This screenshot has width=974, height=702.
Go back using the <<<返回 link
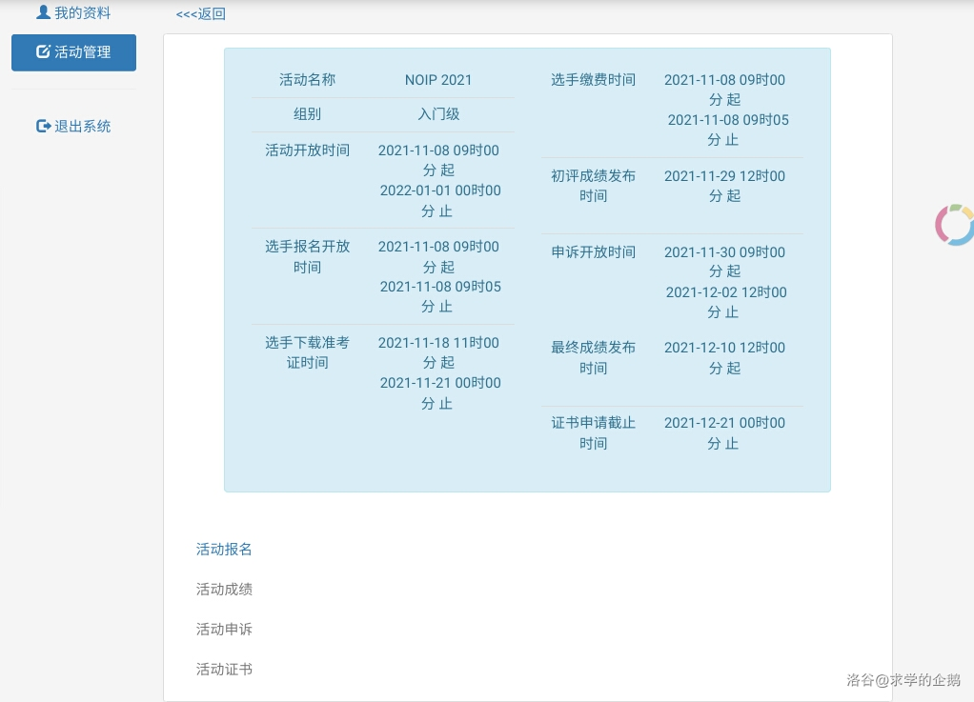pos(201,14)
